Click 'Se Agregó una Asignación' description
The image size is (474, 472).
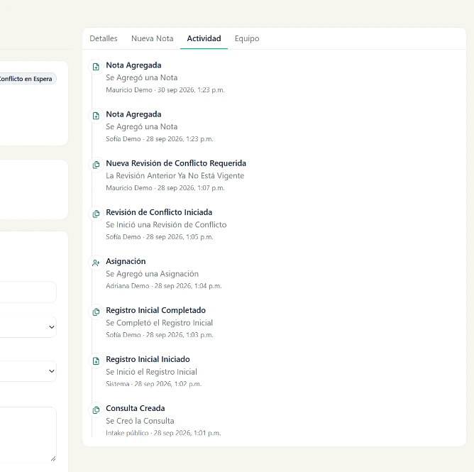[x=152, y=274]
